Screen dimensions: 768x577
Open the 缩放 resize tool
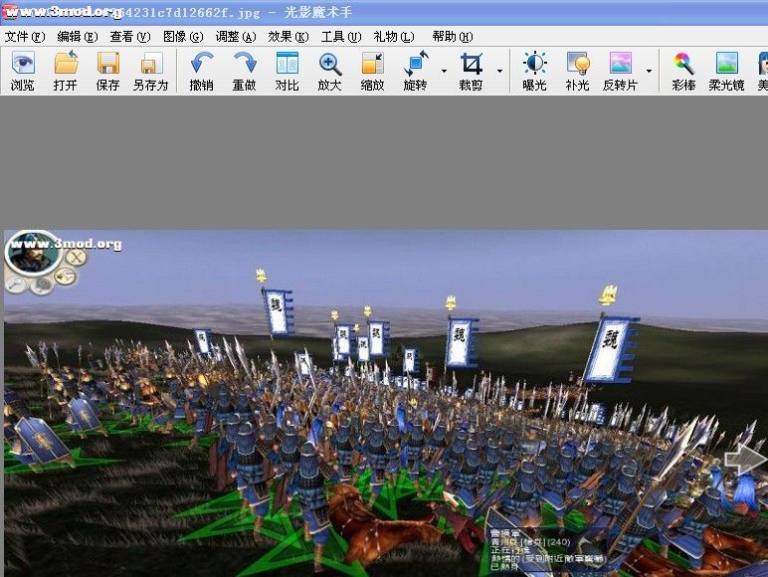click(x=372, y=71)
